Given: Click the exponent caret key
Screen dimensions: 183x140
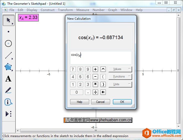Looking at the screenshot, I should point(103,69).
